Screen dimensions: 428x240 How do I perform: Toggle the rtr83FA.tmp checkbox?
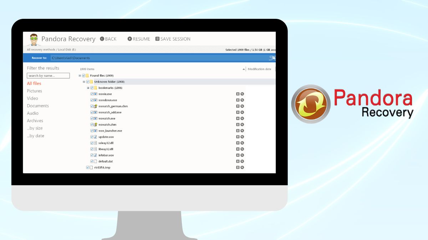[x=88, y=167]
